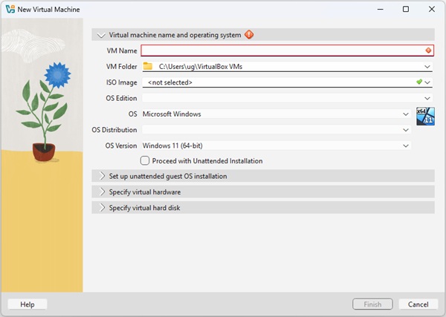Screen dimensions: 446x317
Task: Open the OS Distribution dropdown
Action: tap(405, 130)
